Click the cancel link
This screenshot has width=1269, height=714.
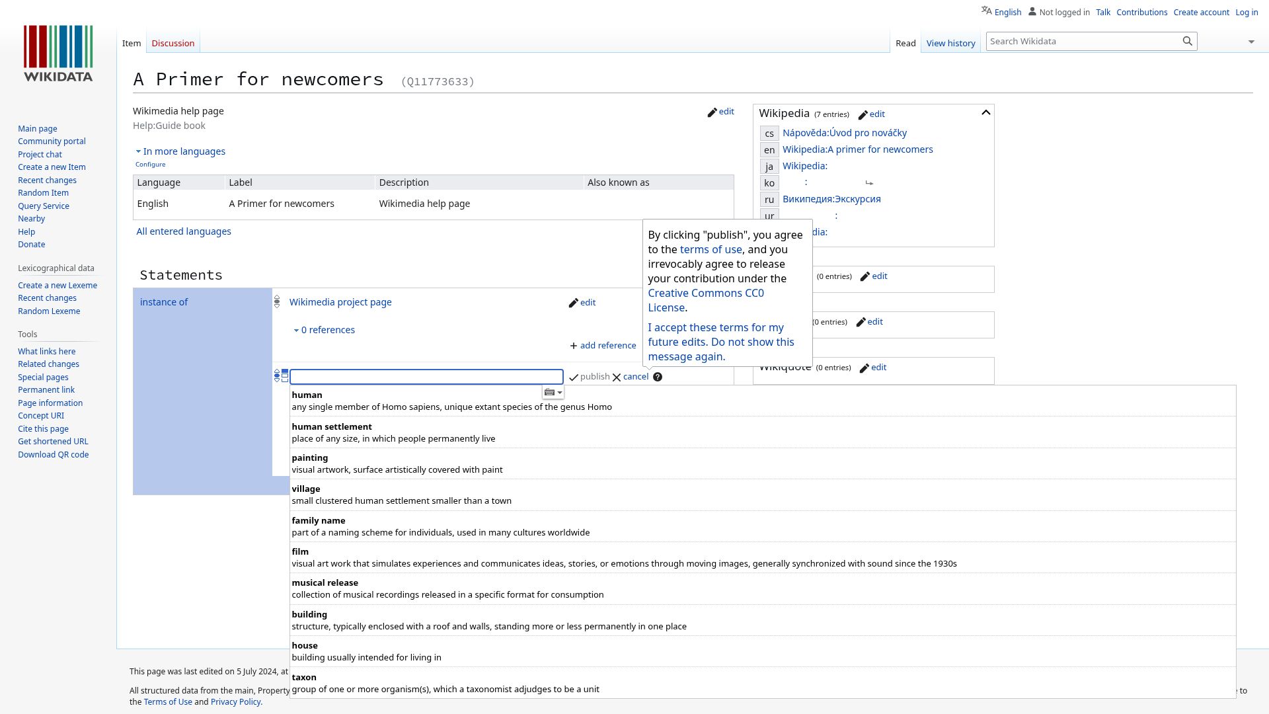pos(635,376)
